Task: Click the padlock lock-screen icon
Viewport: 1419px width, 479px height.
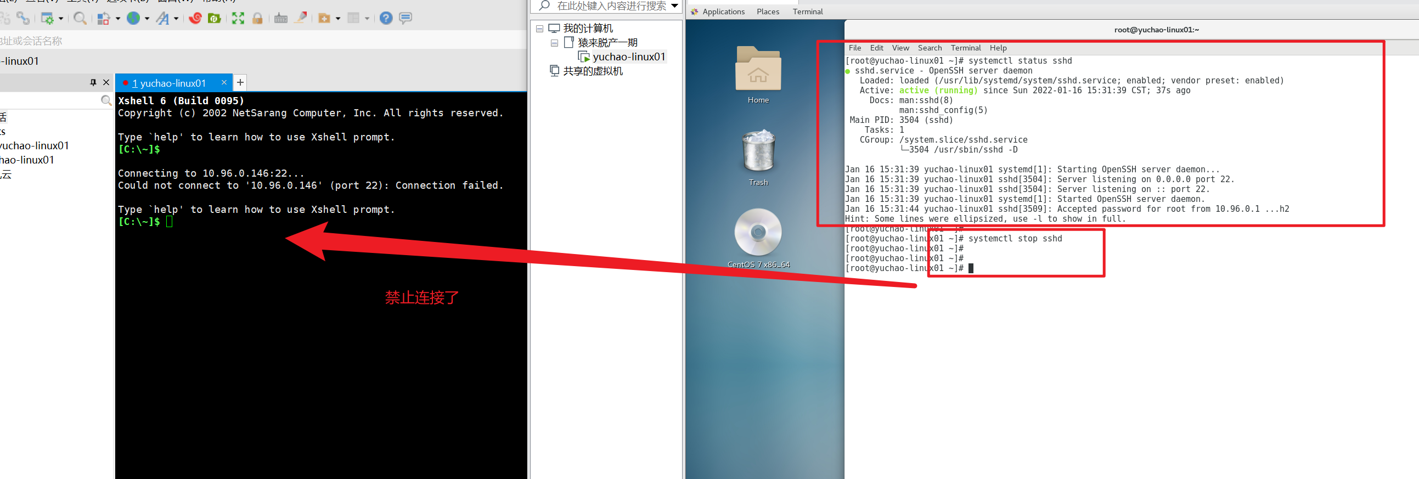Action: tap(257, 19)
